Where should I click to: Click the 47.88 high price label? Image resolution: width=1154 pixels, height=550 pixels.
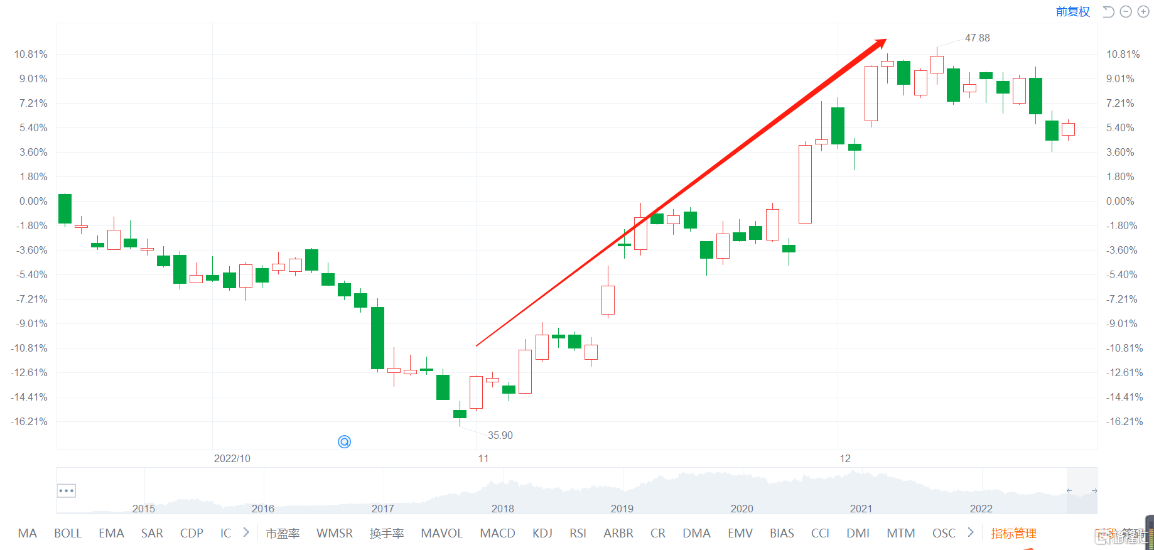pyautogui.click(x=977, y=38)
